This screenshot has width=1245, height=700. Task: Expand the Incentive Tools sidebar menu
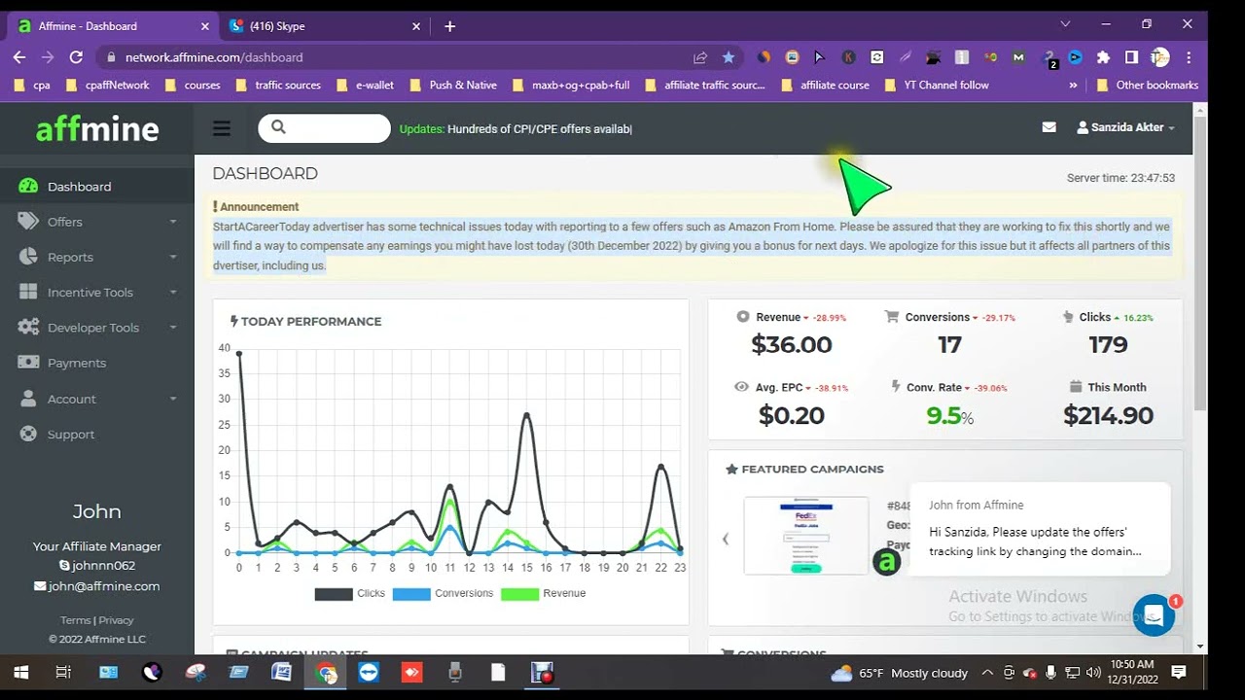coord(97,292)
